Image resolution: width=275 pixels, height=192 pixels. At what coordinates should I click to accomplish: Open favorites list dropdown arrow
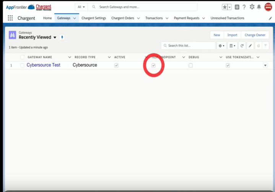[229, 7]
